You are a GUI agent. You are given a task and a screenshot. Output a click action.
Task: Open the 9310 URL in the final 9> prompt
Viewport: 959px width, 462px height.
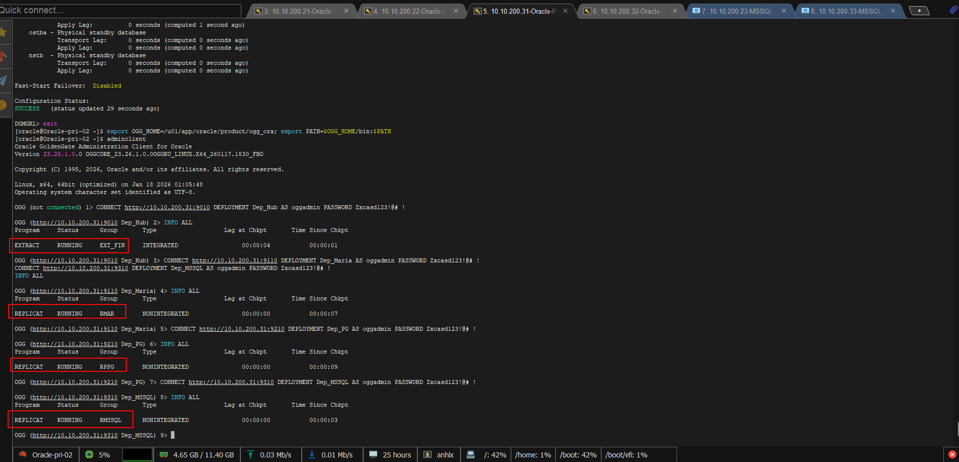[x=75, y=435]
